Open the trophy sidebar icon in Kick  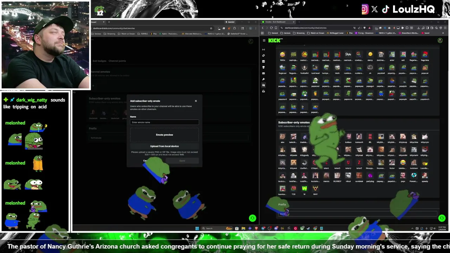point(263,67)
